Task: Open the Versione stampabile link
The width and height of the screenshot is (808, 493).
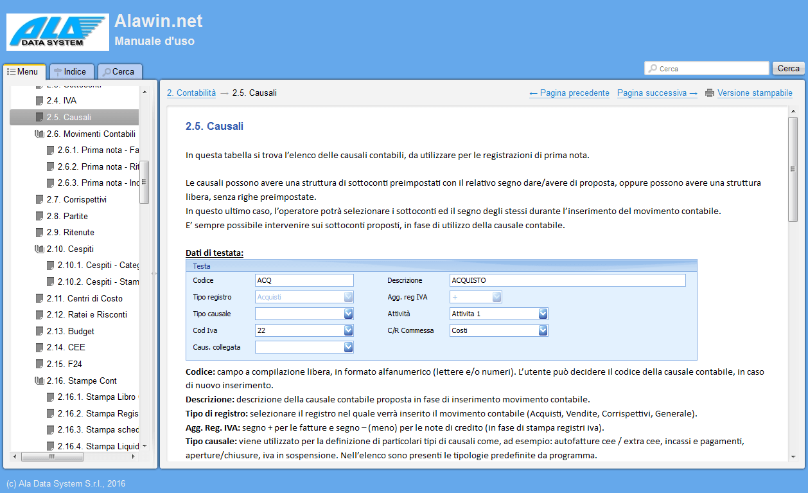Action: pyautogui.click(x=755, y=93)
